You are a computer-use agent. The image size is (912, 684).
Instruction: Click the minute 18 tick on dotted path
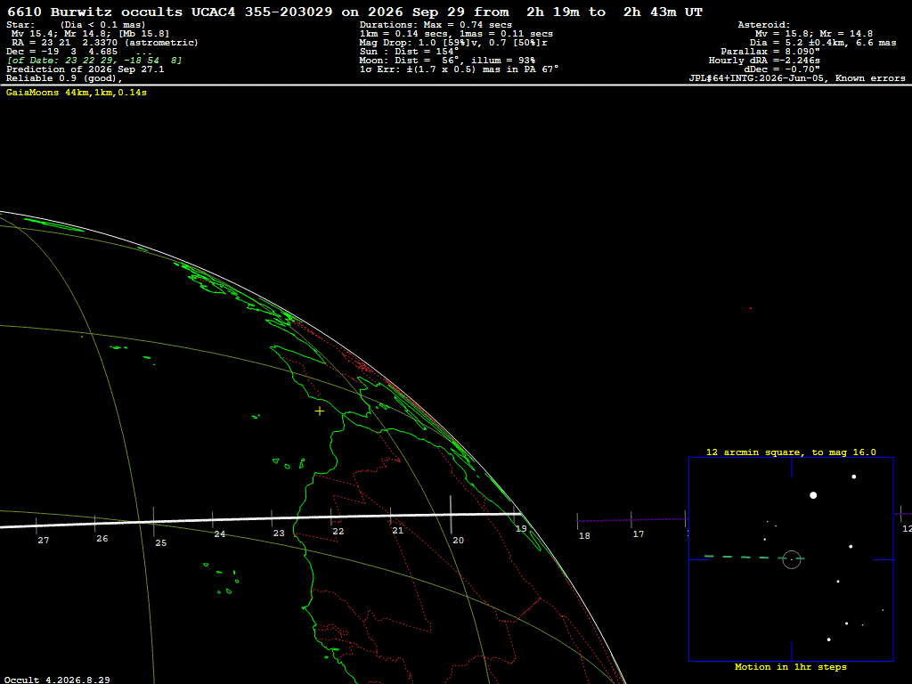click(x=577, y=521)
